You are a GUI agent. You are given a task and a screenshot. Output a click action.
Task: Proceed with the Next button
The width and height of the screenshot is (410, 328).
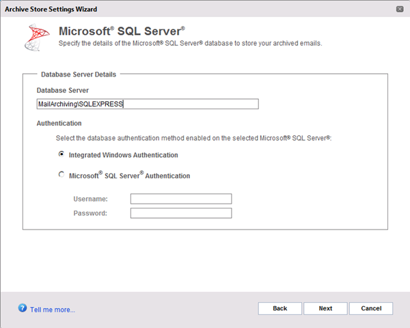325,308
